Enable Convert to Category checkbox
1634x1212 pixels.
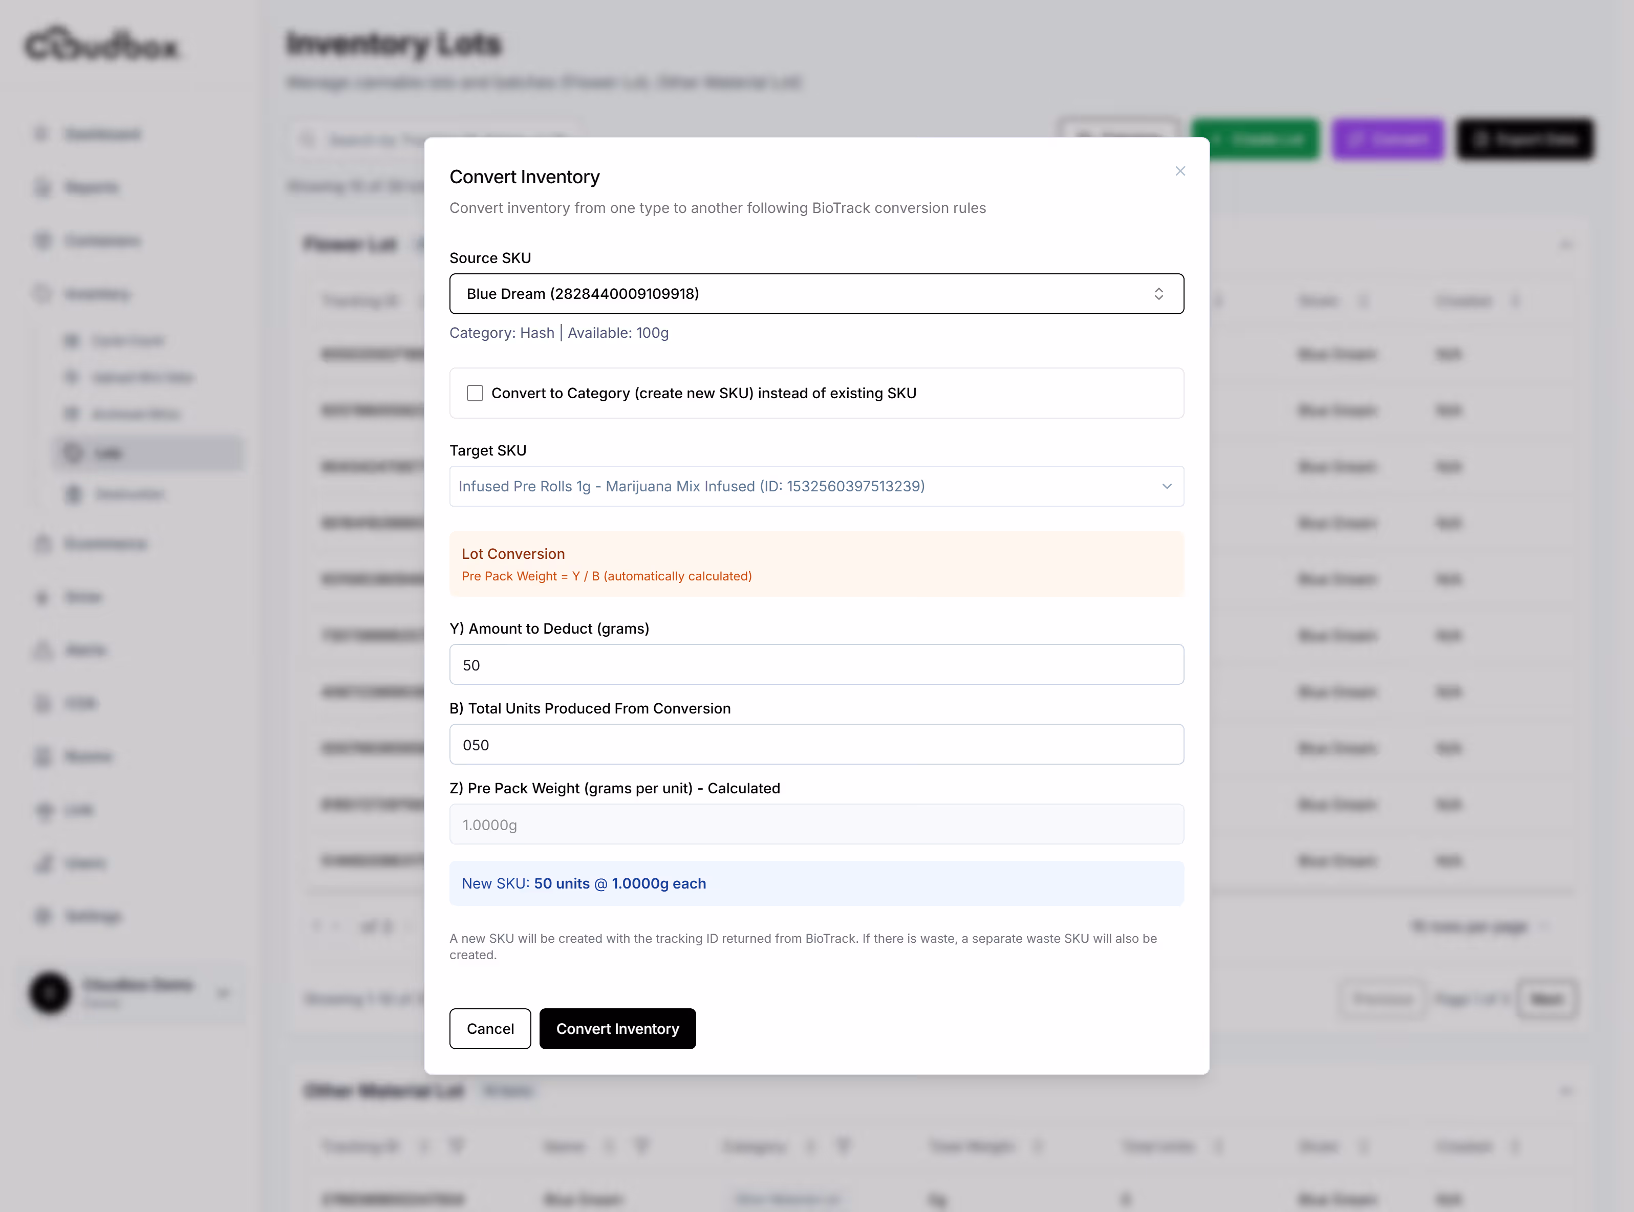coord(475,393)
